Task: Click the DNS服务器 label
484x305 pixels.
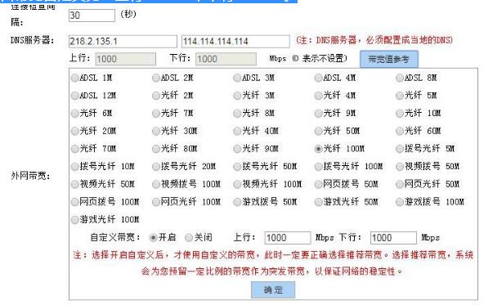Action: pyautogui.click(x=33, y=40)
